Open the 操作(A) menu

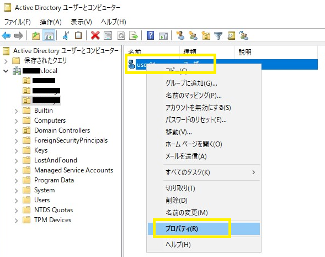pyautogui.click(x=51, y=22)
